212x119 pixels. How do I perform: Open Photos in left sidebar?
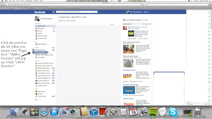(40, 33)
